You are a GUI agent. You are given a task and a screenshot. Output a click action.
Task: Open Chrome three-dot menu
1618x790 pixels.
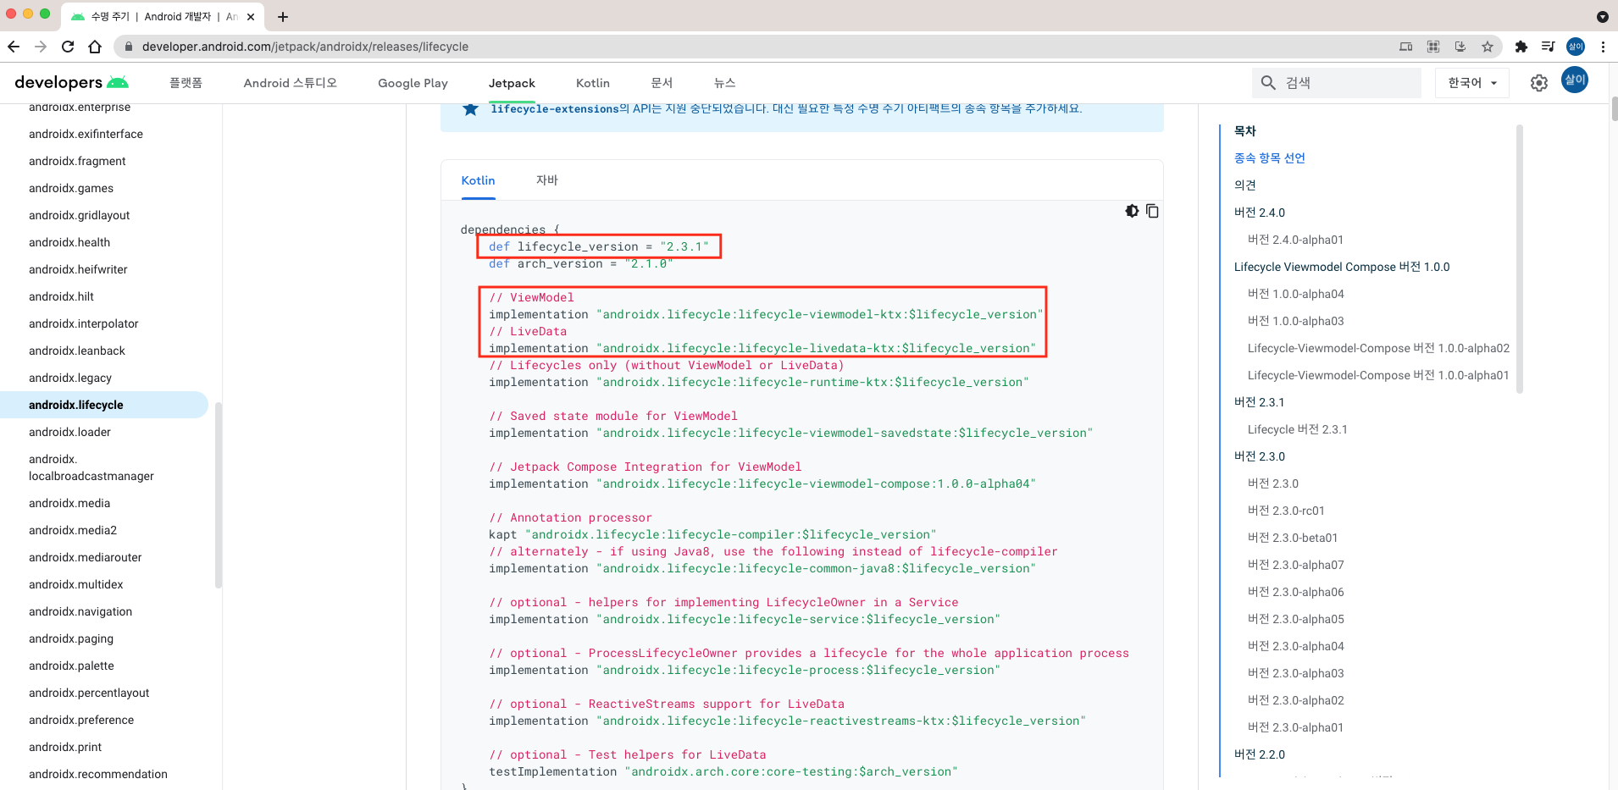tap(1603, 47)
